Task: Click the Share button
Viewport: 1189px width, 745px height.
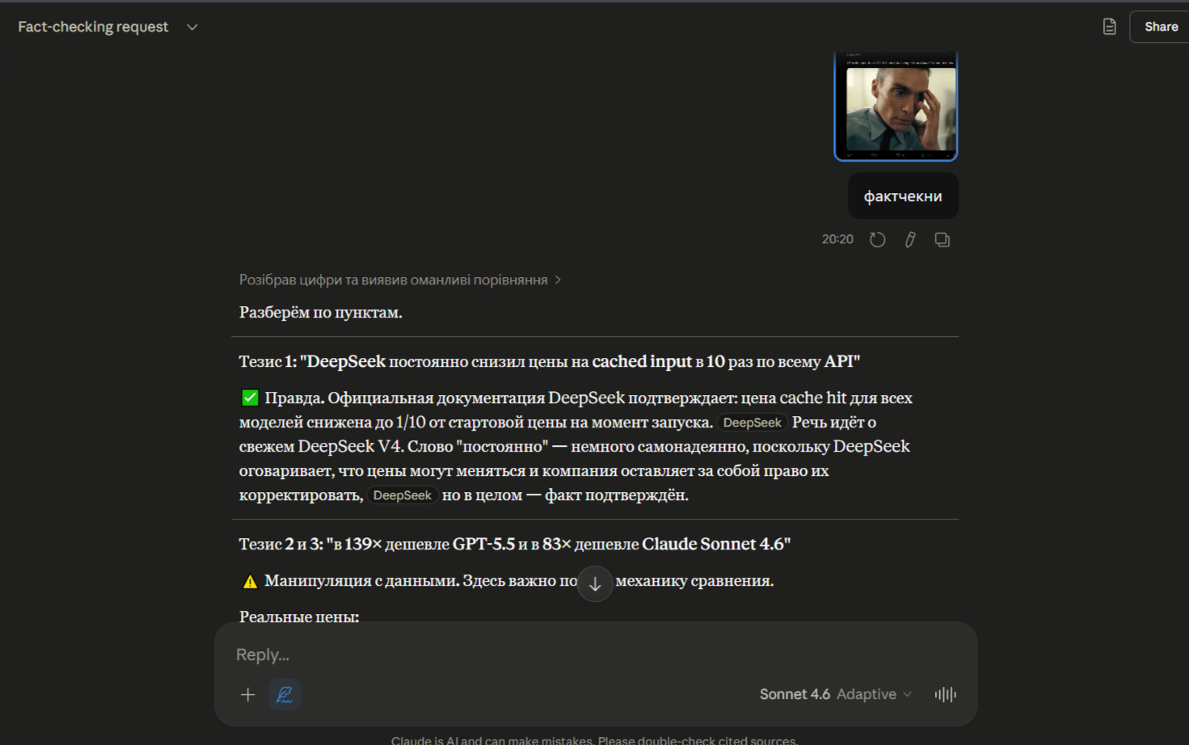Action: click(1161, 27)
